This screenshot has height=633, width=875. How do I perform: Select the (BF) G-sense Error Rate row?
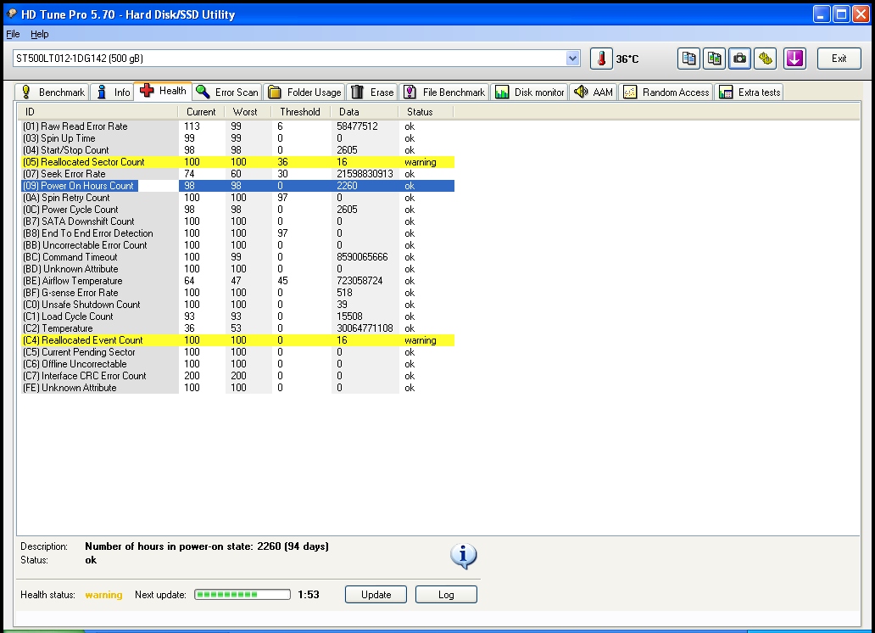click(237, 293)
